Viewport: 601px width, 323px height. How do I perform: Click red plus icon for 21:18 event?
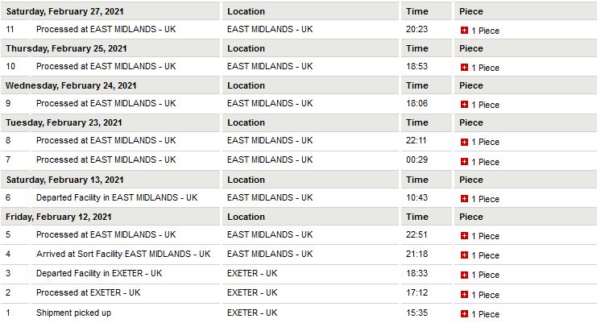tap(464, 255)
